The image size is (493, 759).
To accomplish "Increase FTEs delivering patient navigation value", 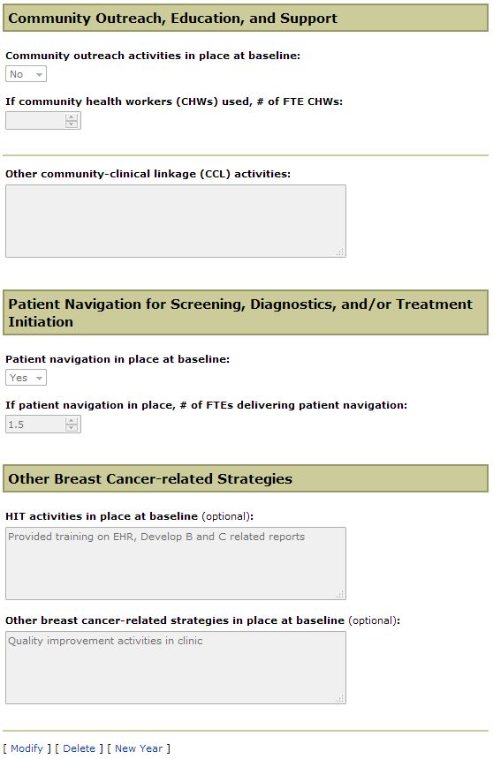I will (72, 421).
